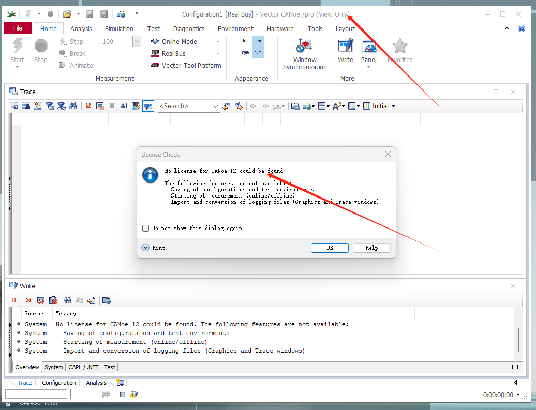Screen dimensions: 536x410
Task: Check 'Do not show this dialog again'
Action: (145, 228)
